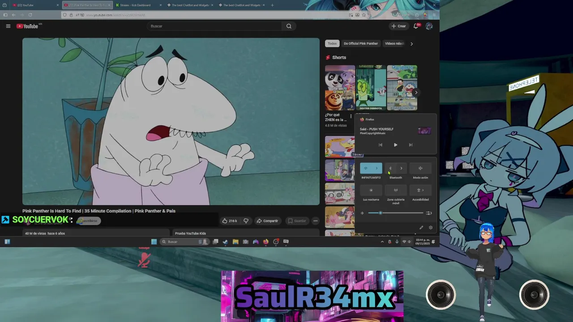573x322 pixels.
Task: Open the Dexter Derrota Short thumbnail
Action: tap(371, 88)
